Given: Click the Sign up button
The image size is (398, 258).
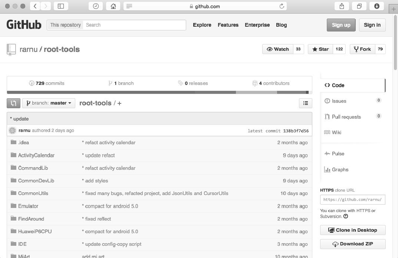Looking at the screenshot, I should click(341, 25).
